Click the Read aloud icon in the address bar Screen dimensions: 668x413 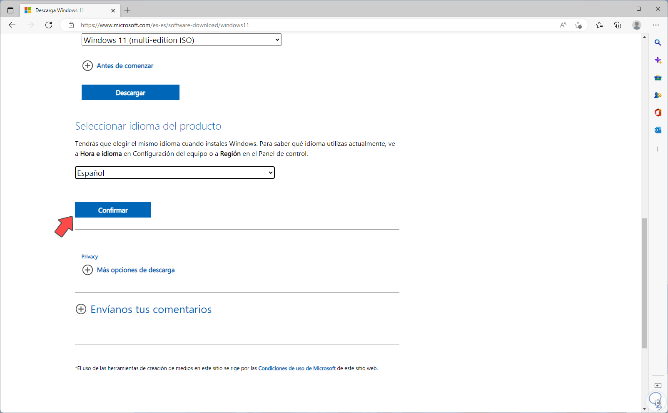563,25
